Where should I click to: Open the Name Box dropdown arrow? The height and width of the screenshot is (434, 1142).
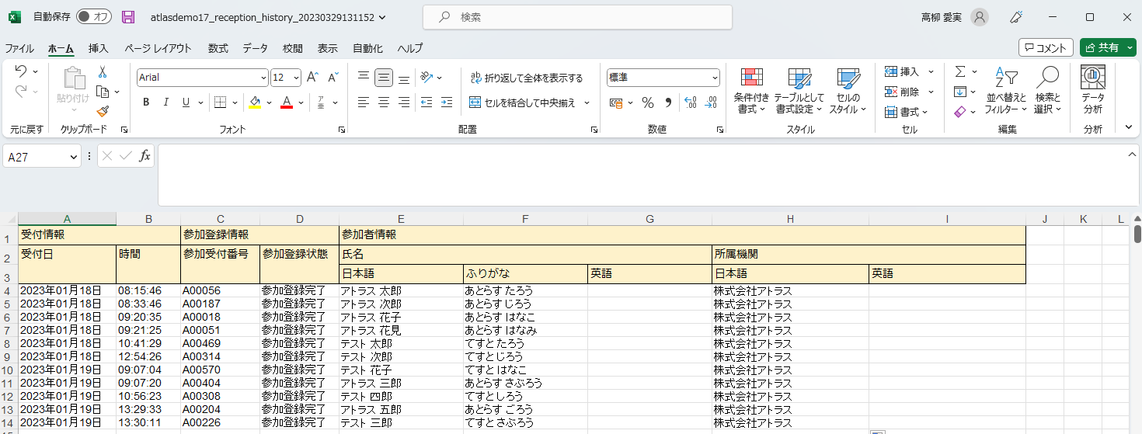coord(74,157)
